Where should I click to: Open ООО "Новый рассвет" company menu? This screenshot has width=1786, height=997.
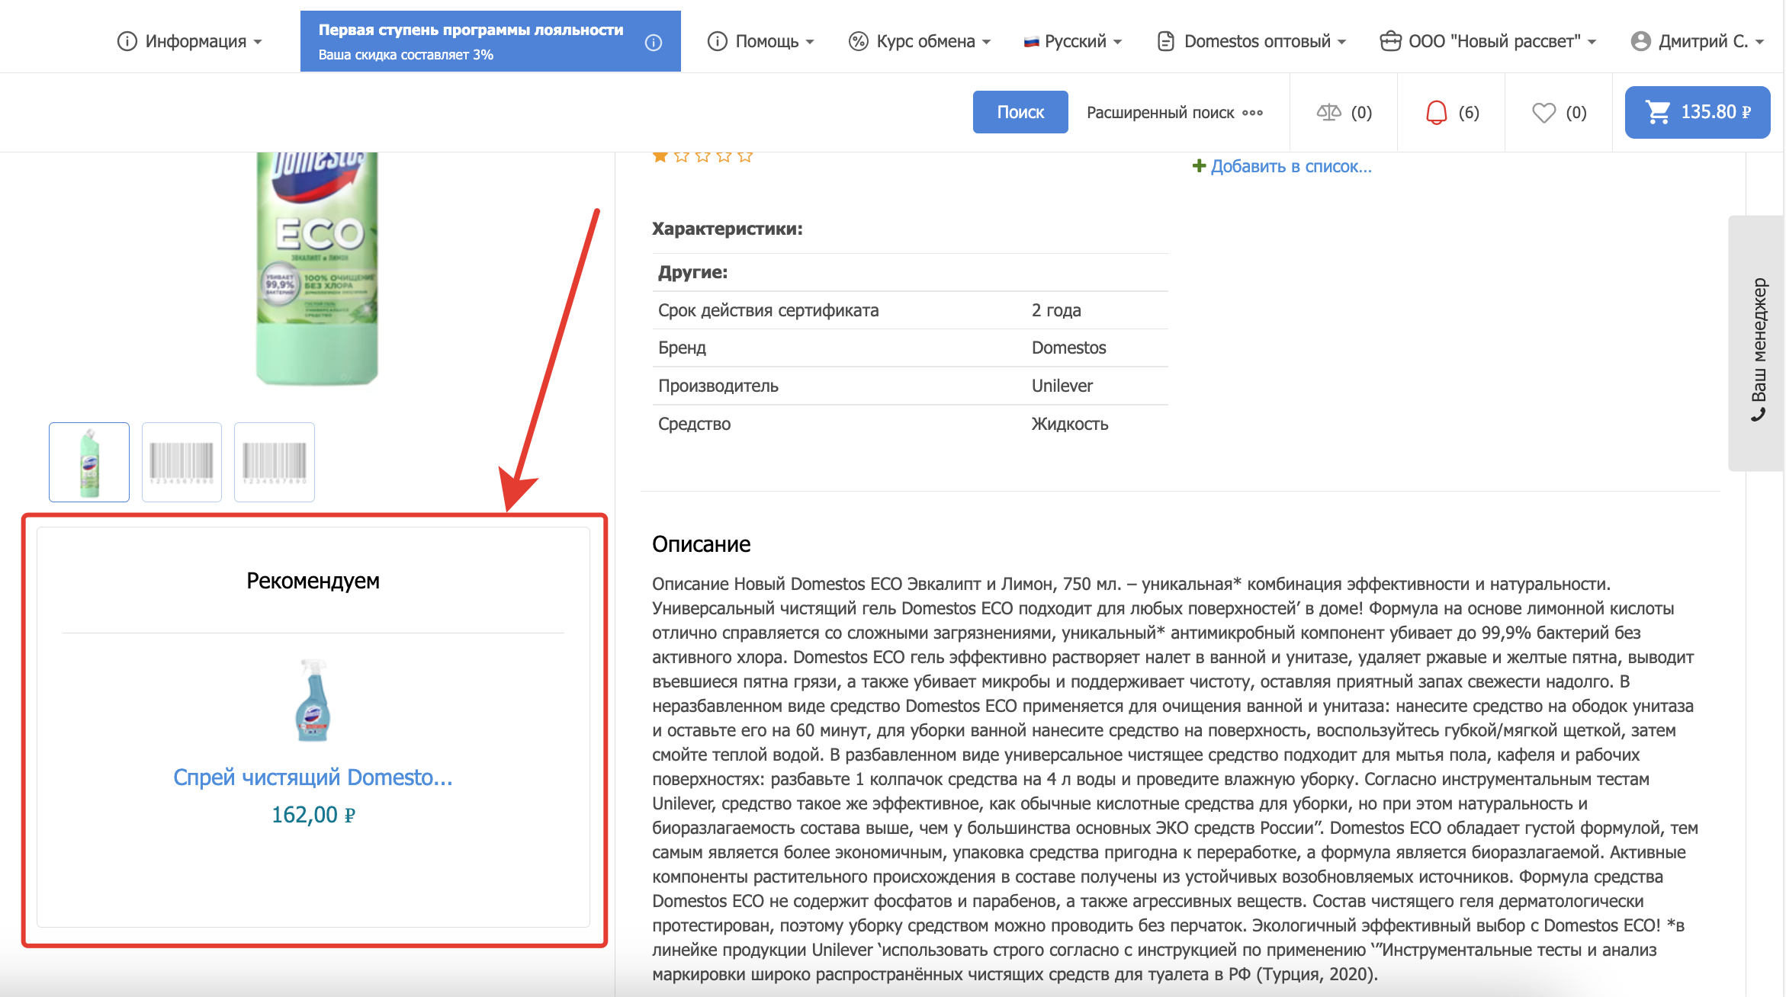pyautogui.click(x=1488, y=41)
